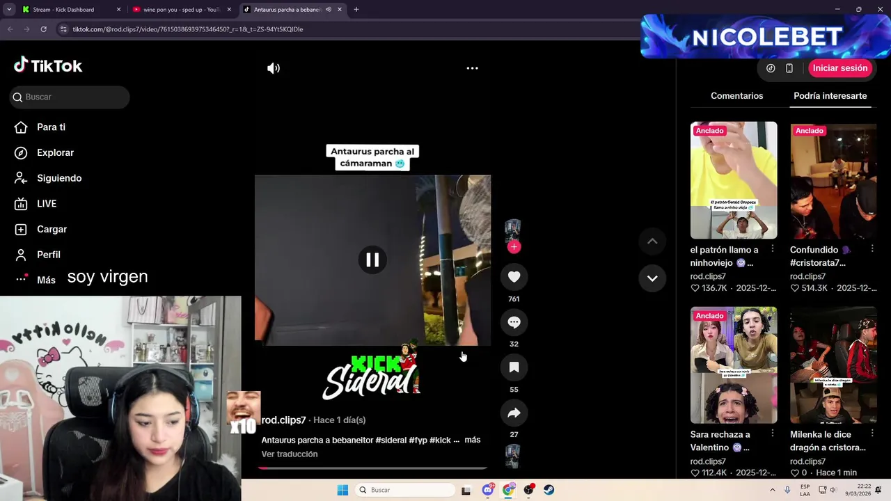The image size is (891, 501).
Task: Save video with bookmark icon showing 55
Action: click(x=514, y=367)
